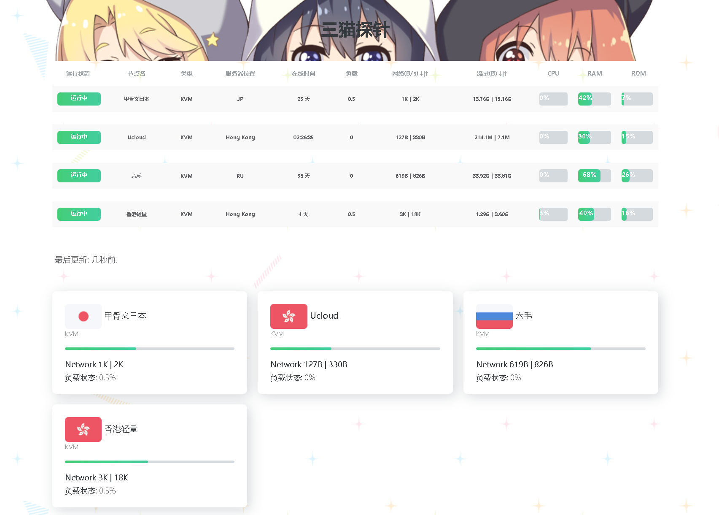Click the 服务器位置 column header
Viewport: 719px width, 515px height.
pyautogui.click(x=240, y=73)
